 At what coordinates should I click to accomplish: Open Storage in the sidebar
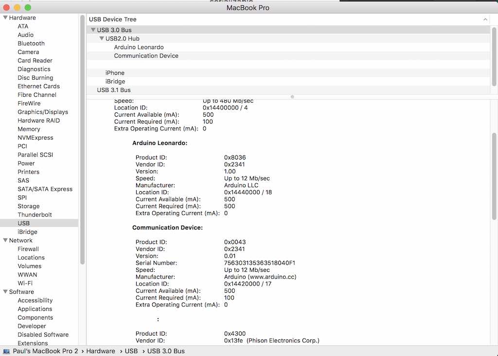click(29, 206)
